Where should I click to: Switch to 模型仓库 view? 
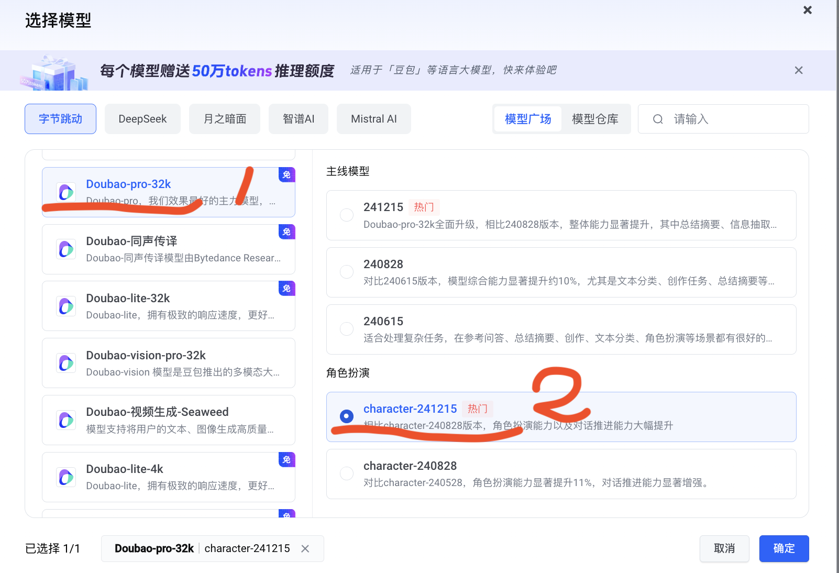pos(595,119)
